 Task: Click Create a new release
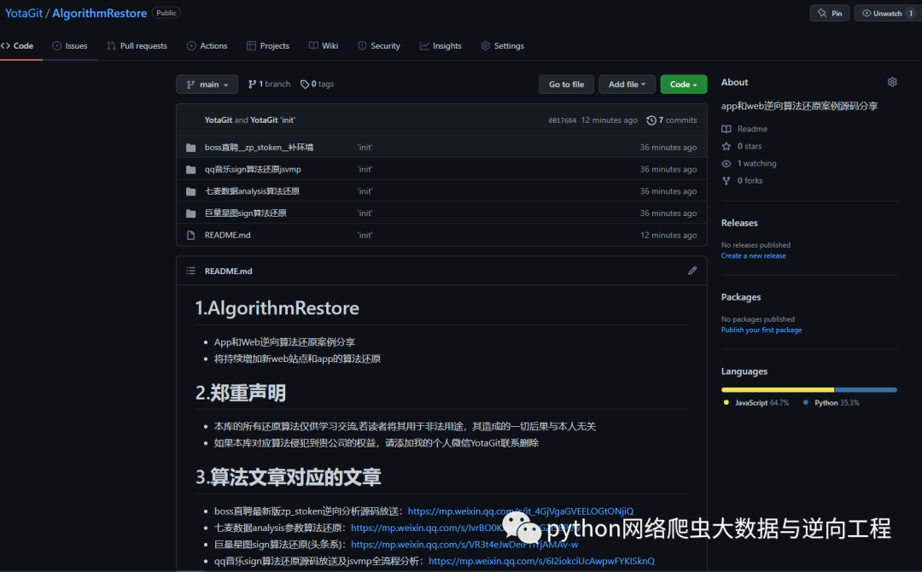[x=753, y=256]
